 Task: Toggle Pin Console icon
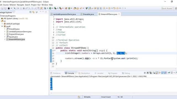[169, 73]
